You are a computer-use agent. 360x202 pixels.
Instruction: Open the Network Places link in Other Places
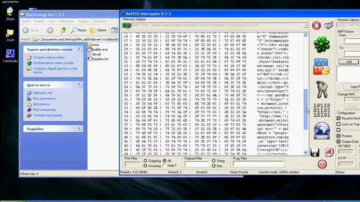click(x=47, y=115)
